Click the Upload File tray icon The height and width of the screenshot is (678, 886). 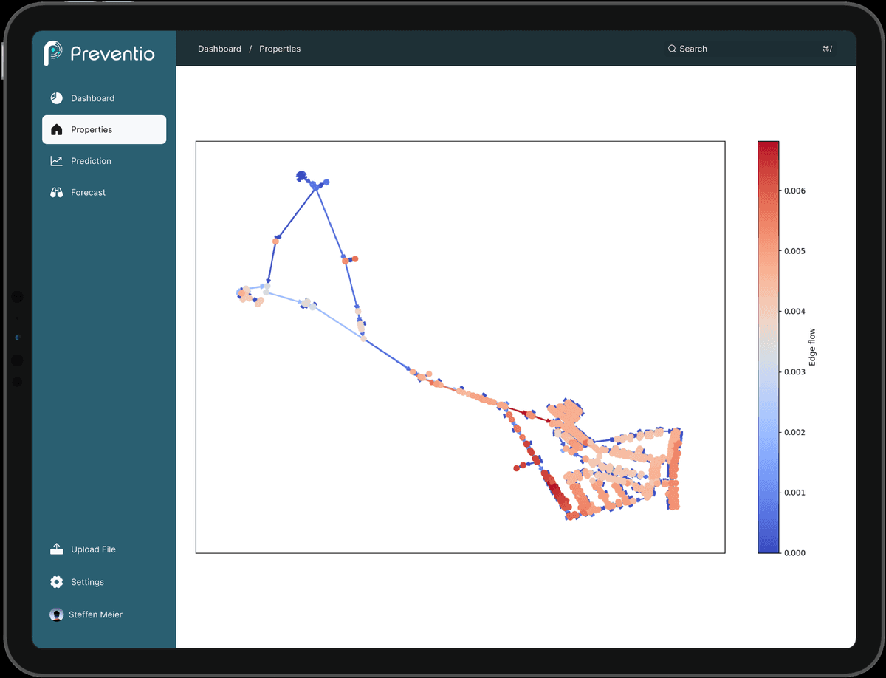click(x=56, y=549)
